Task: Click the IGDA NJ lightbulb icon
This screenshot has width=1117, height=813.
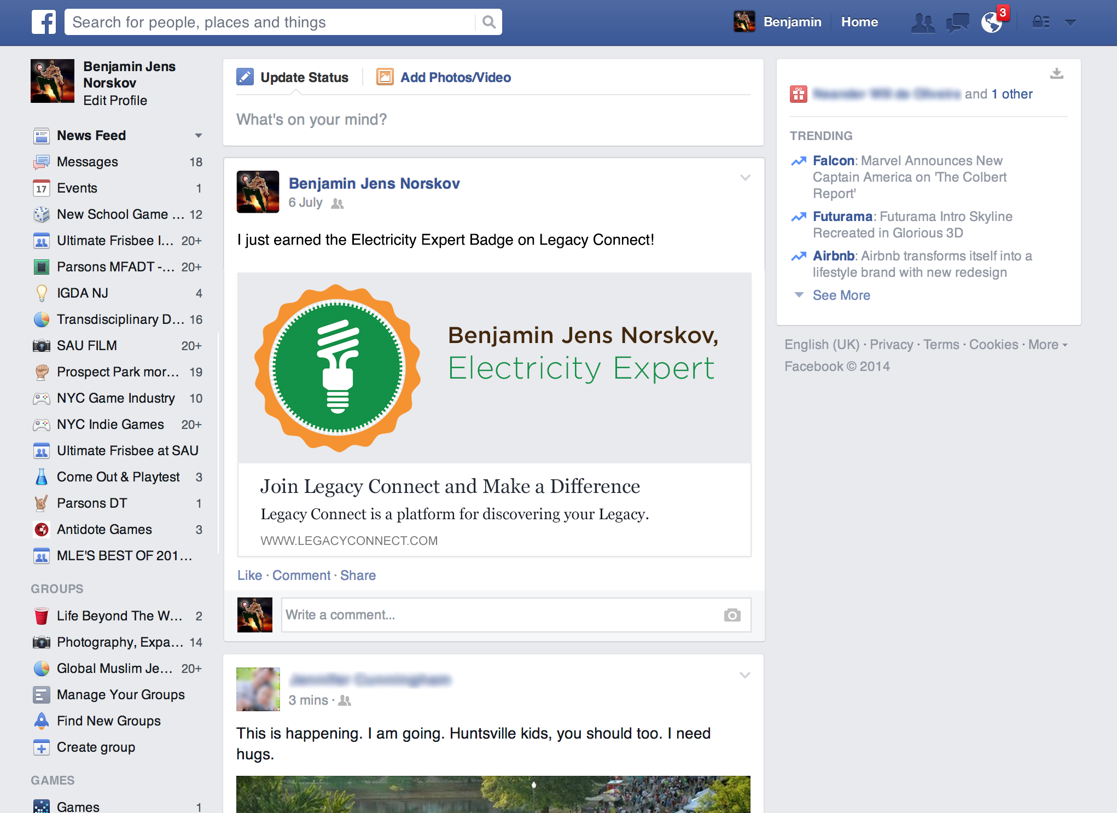Action: 42,293
